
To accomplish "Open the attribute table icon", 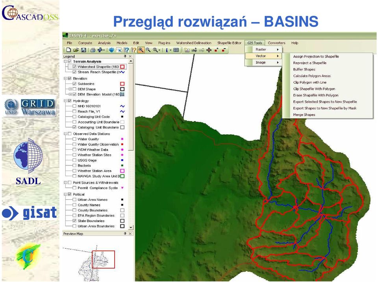I will pos(176,50).
